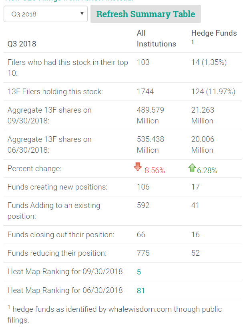Click 775 funds reducing position value

click(x=143, y=253)
